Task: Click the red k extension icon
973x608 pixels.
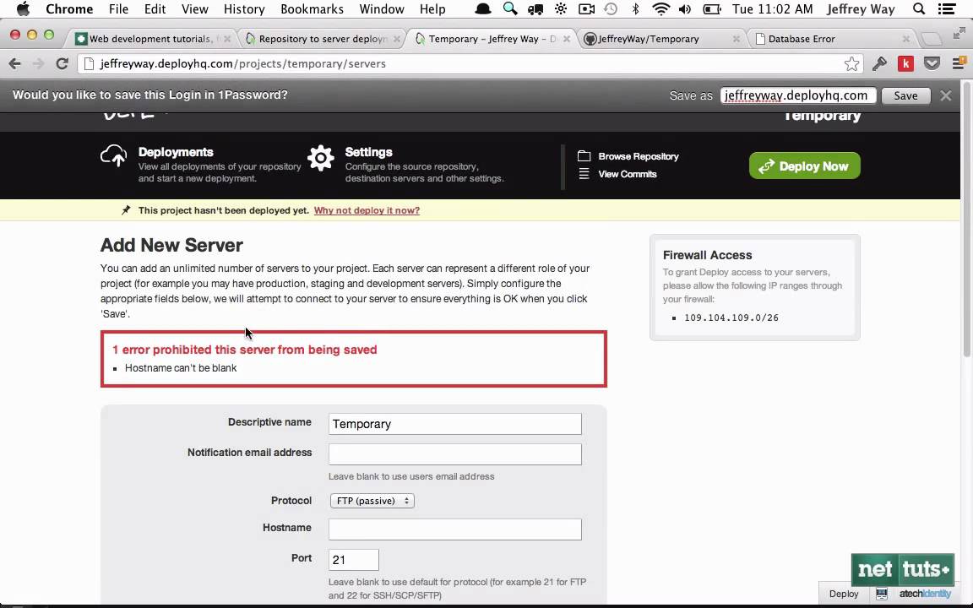Action: pos(906,63)
